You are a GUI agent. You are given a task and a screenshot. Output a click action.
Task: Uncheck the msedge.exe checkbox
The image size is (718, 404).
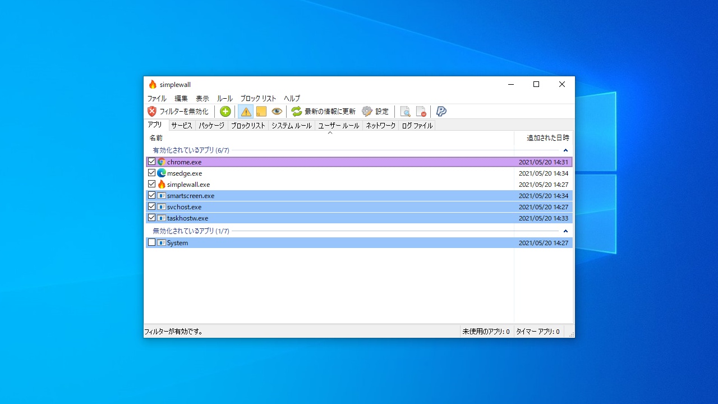(151, 173)
